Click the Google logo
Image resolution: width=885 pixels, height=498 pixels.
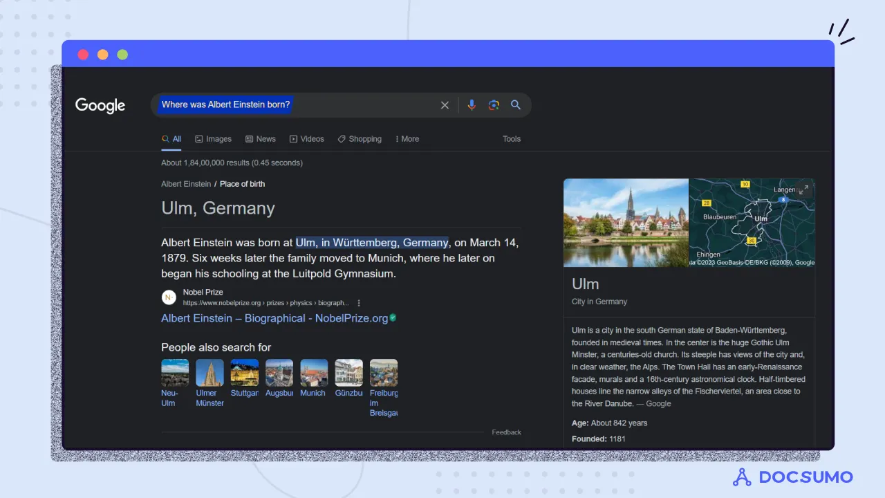pos(100,105)
